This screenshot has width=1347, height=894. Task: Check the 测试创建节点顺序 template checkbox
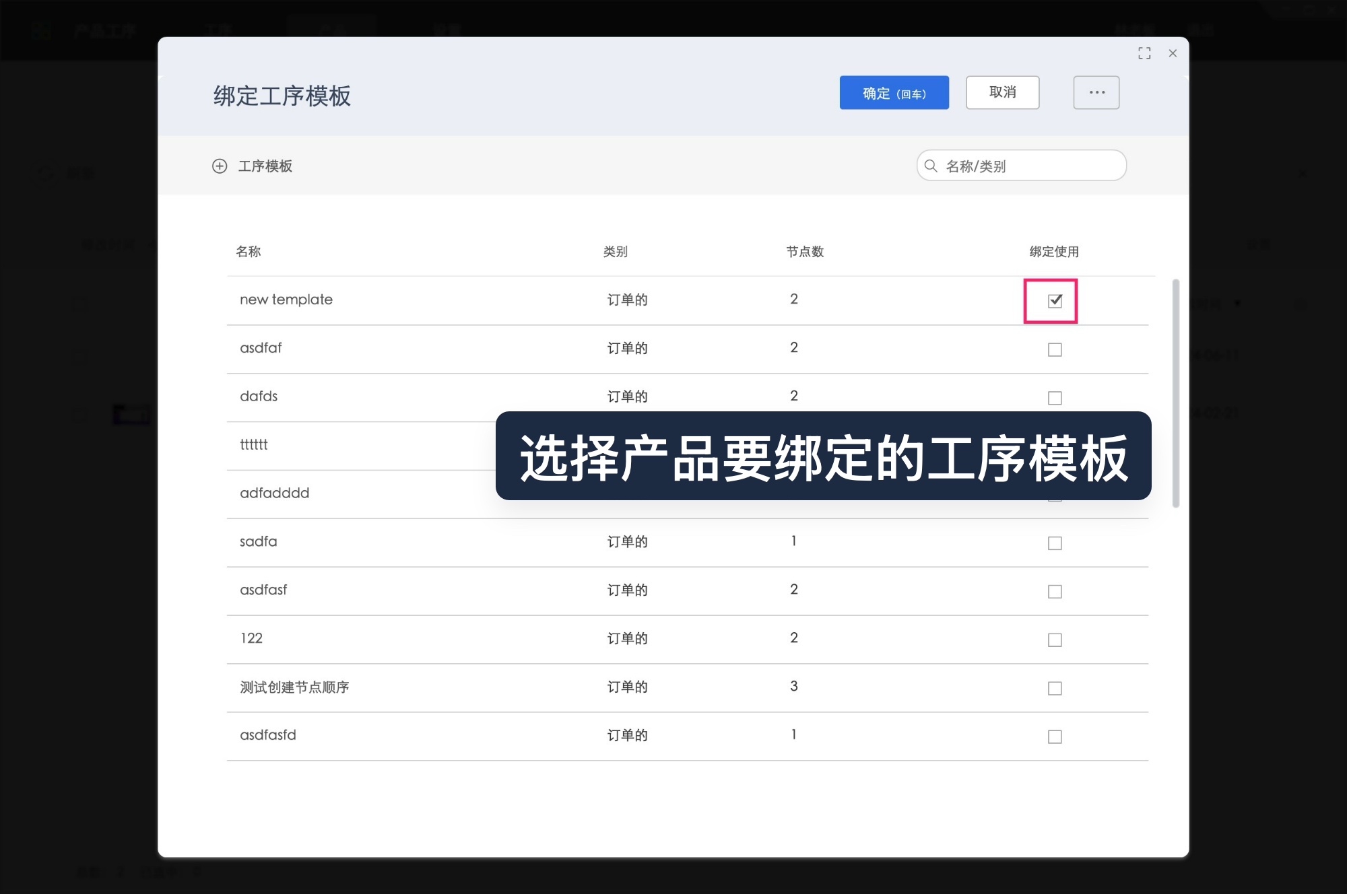pyautogui.click(x=1054, y=688)
